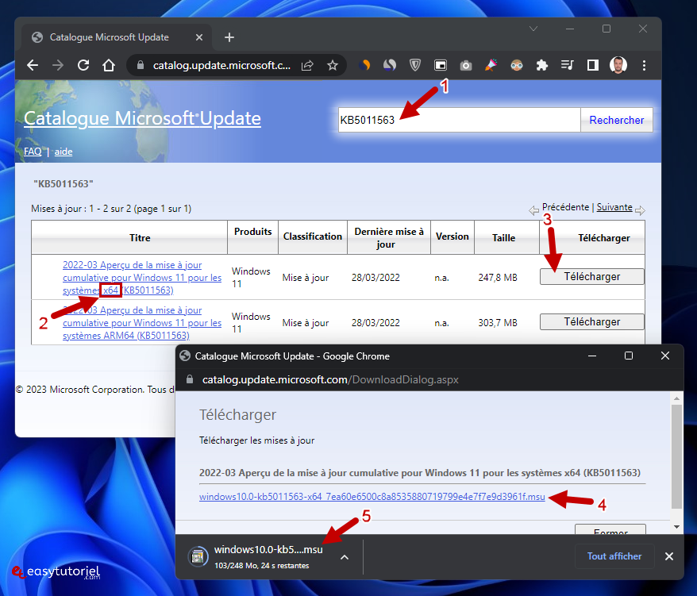Viewport: 697px width, 596px height.
Task: Go to next page via Suivante
Action: click(x=614, y=207)
